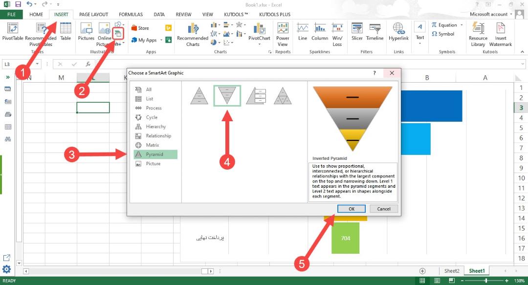Cancel the SmartArt dialog
This screenshot has height=285, width=528.
(x=384, y=209)
